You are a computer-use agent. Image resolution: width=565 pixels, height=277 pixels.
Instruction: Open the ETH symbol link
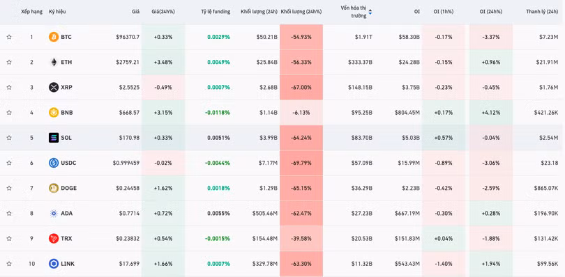tap(66, 62)
